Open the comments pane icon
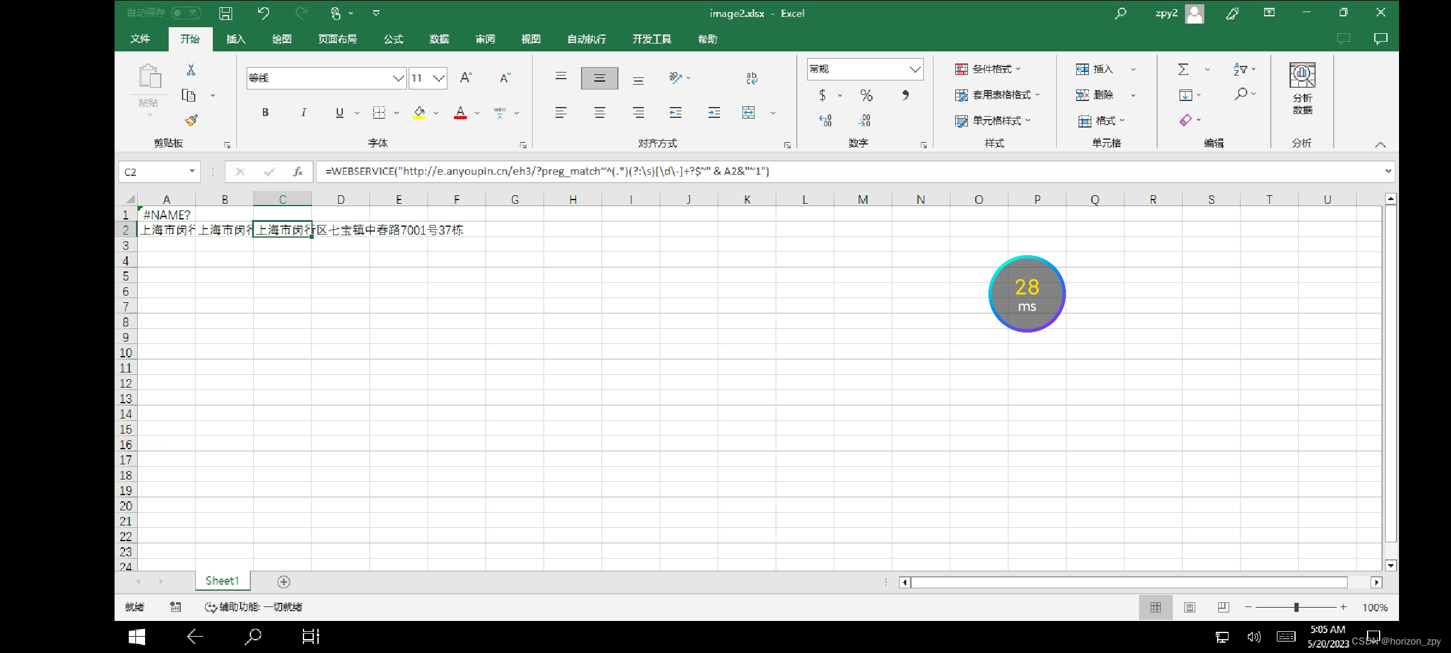The width and height of the screenshot is (1451, 653). (1380, 39)
